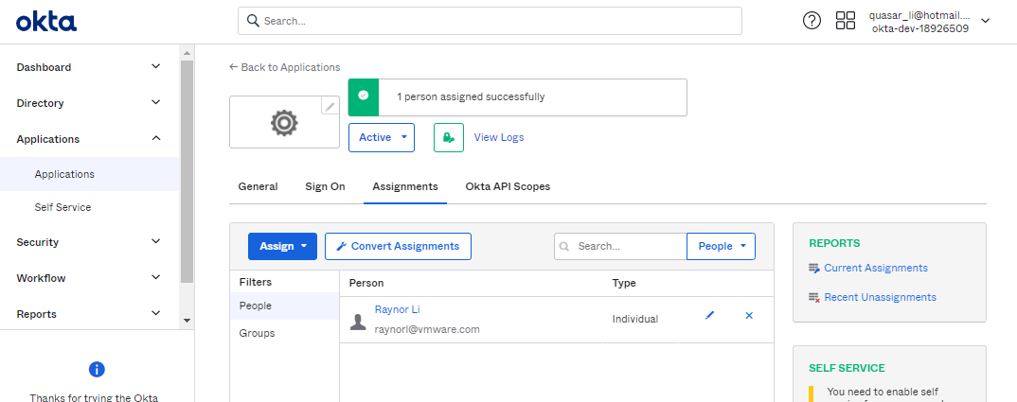Screen dimensions: 1017x402
Task: Open the apps grid icon
Action: [845, 21]
